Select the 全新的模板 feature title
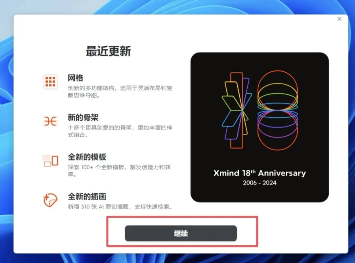Viewport: 355px width, 263px height. coord(87,157)
